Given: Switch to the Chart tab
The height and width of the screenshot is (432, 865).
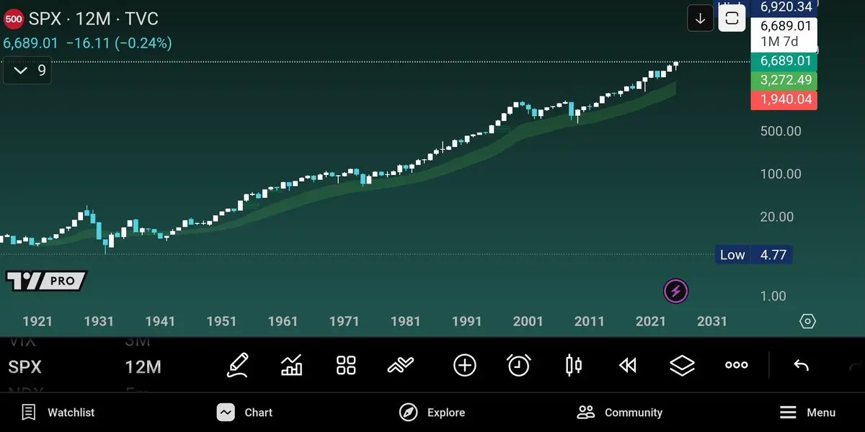Looking at the screenshot, I should [244, 413].
